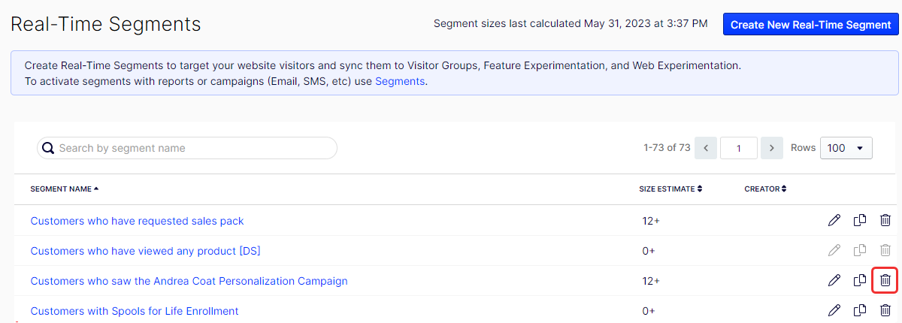Go to the next page of segments
The height and width of the screenshot is (323, 902).
[x=772, y=148]
